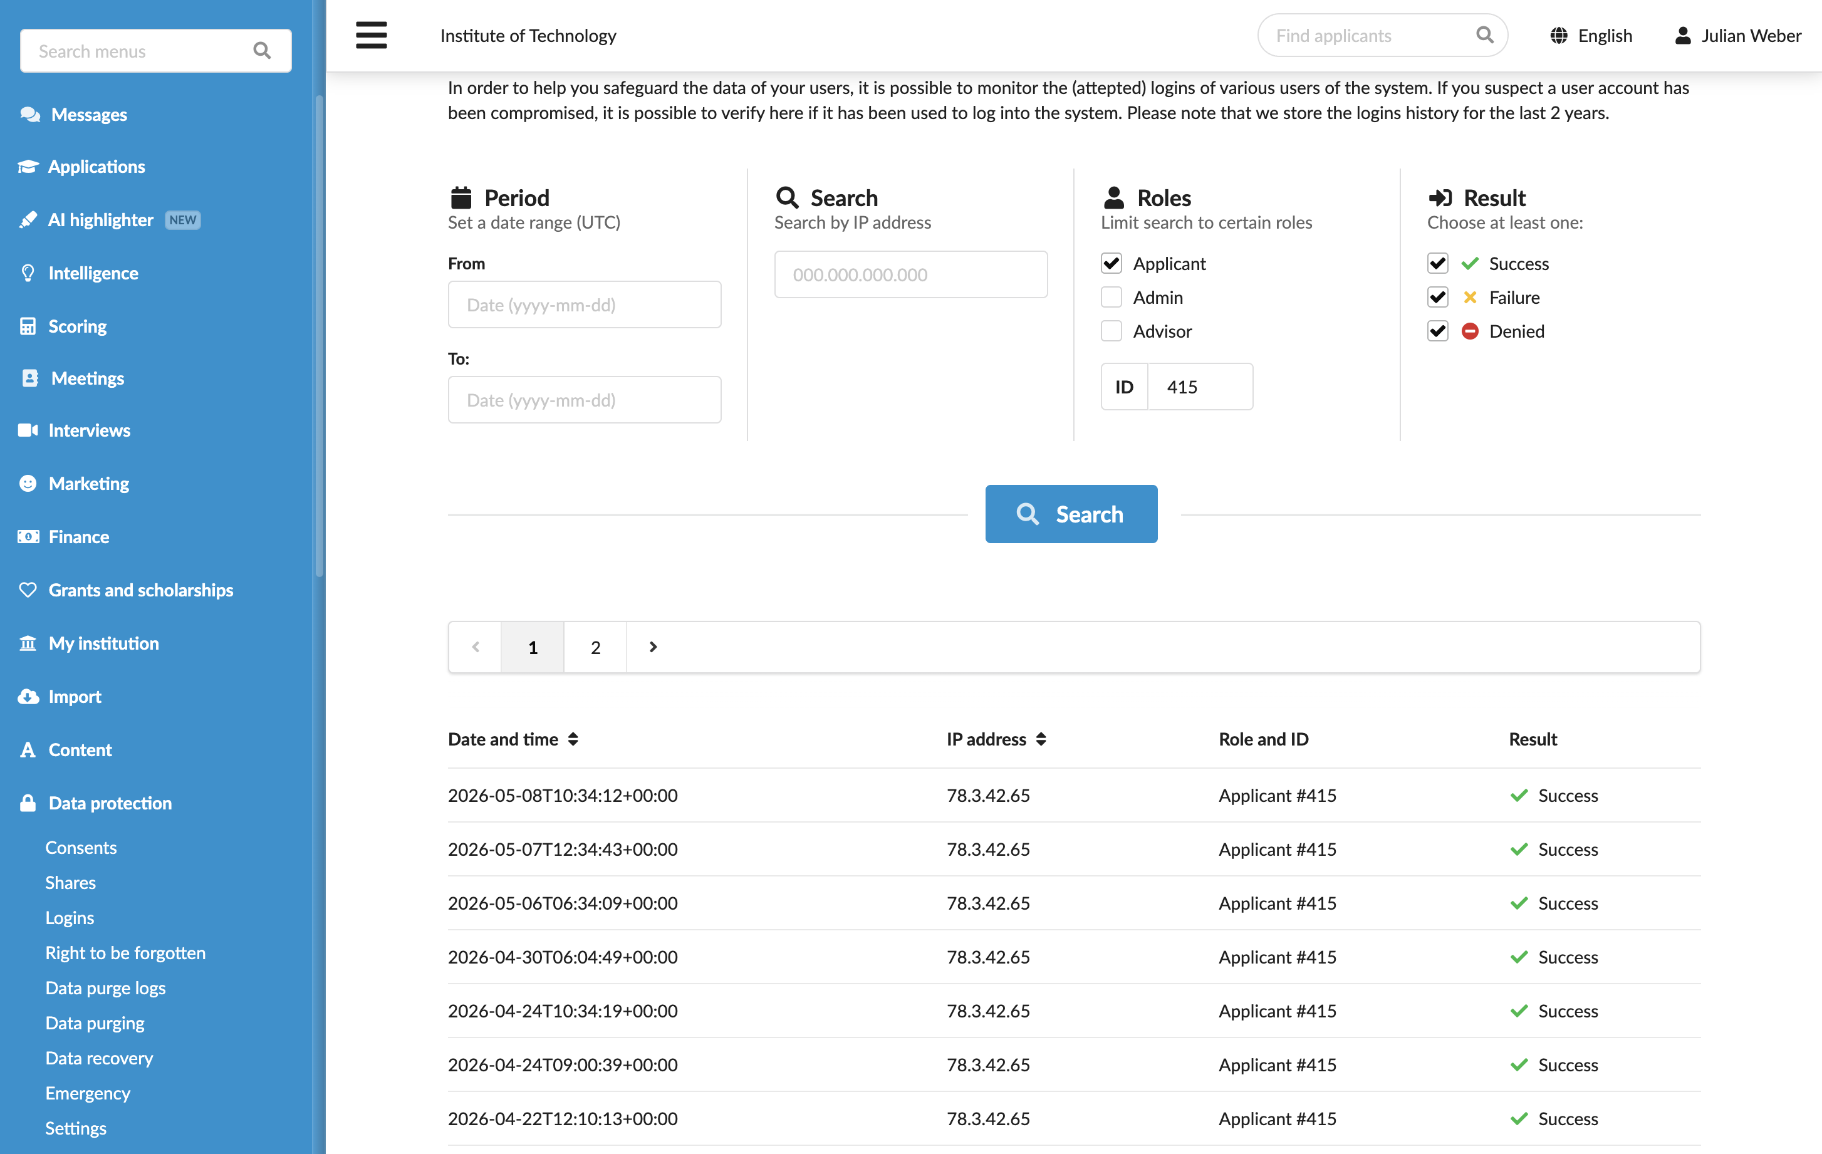Click Applicant #415 in 2026-05-07 row
Image resolution: width=1822 pixels, height=1154 pixels.
point(1277,849)
